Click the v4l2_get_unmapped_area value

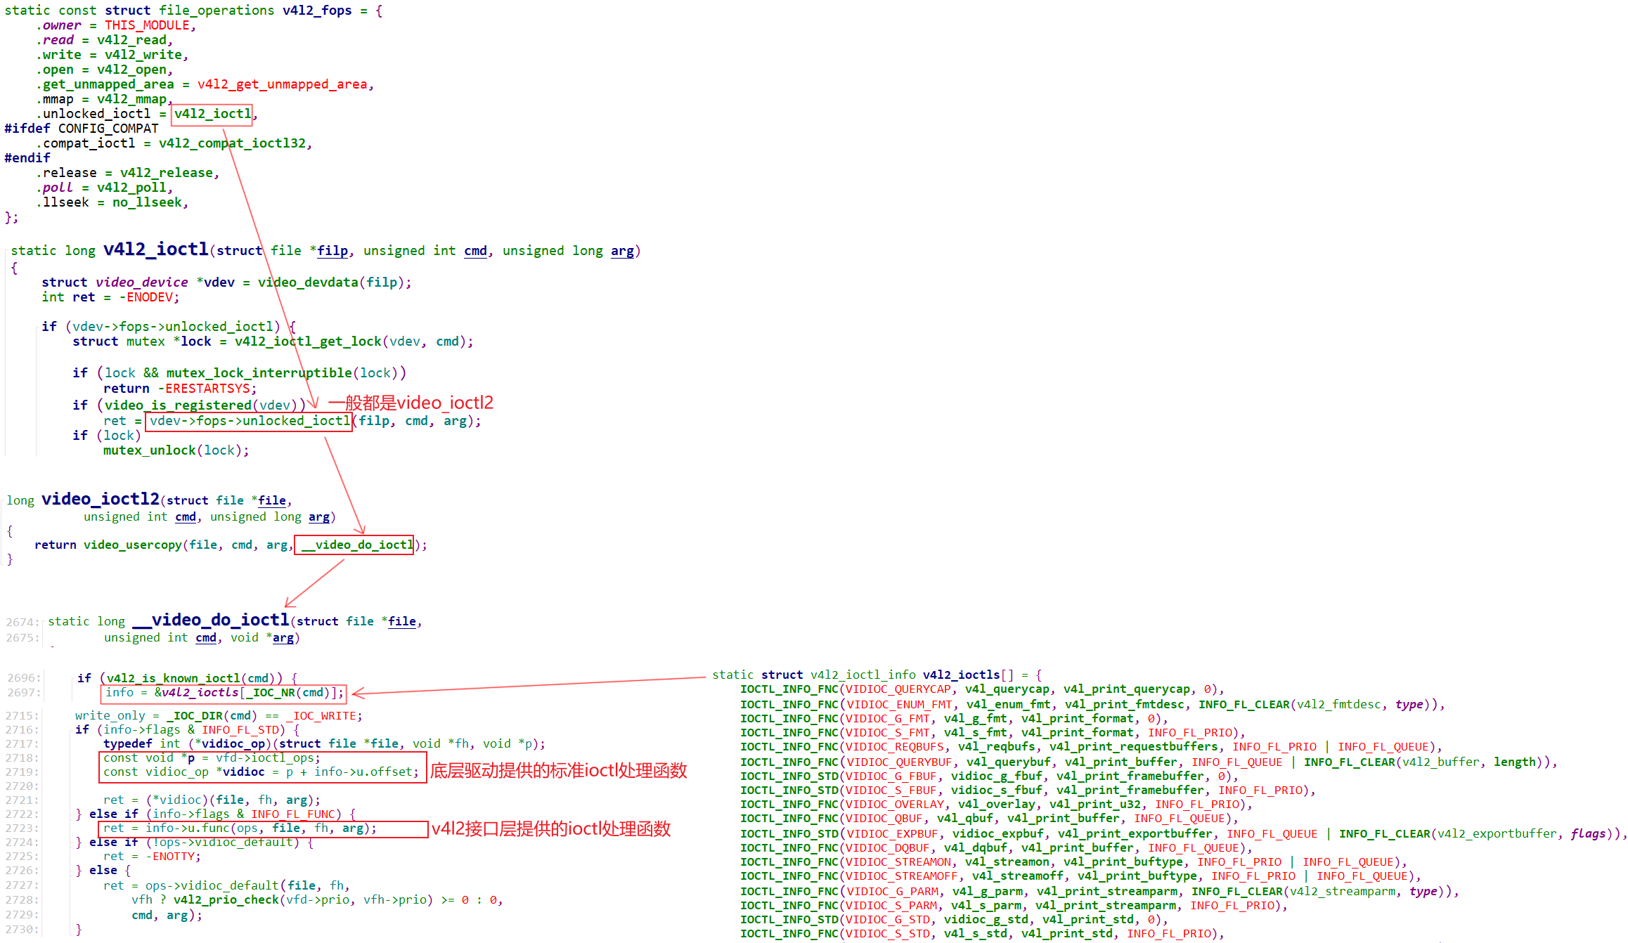point(282,84)
